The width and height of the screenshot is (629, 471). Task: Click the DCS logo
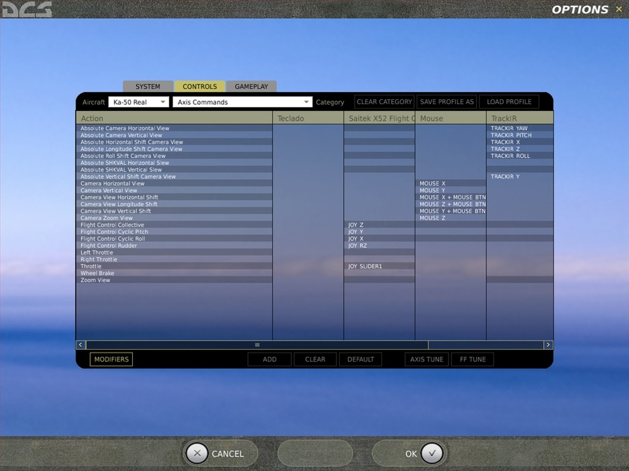(28, 9)
